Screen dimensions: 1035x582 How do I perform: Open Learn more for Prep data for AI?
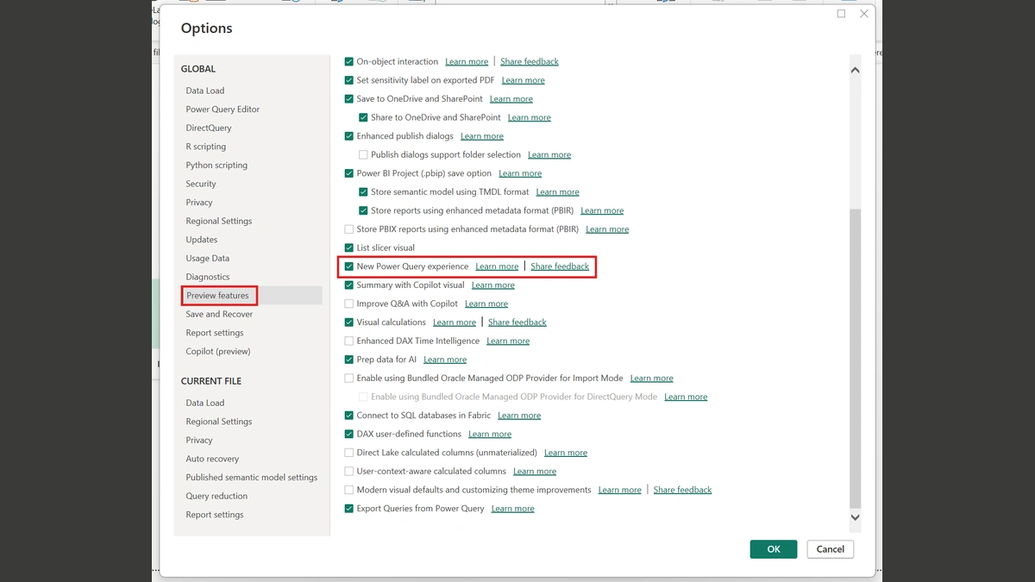pyautogui.click(x=445, y=360)
